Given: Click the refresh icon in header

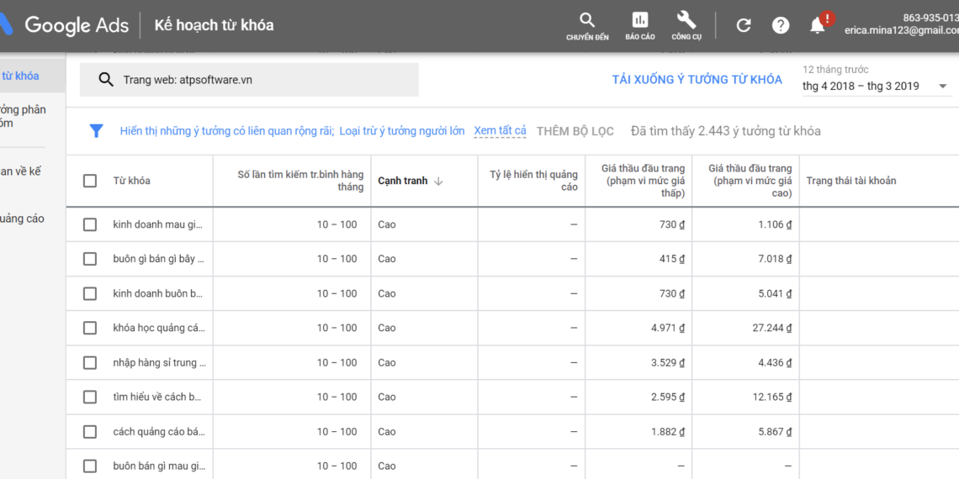Looking at the screenshot, I should point(743,25).
